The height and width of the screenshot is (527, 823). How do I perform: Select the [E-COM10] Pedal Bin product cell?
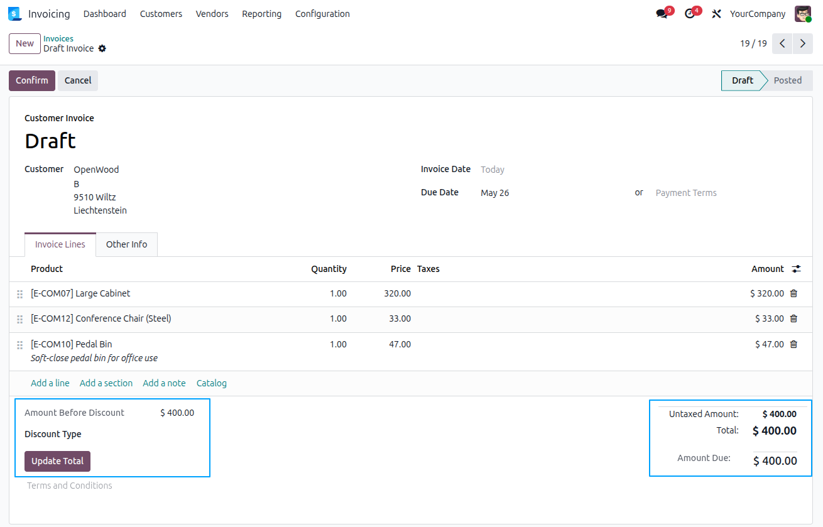tap(72, 344)
